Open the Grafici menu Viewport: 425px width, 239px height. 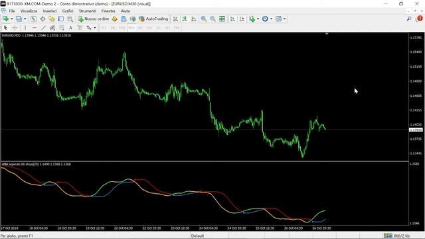point(68,11)
